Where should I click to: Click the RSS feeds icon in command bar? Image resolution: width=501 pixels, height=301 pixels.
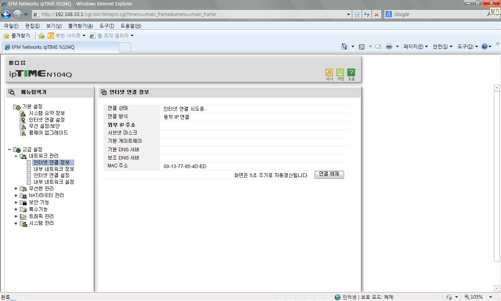tap(362, 47)
